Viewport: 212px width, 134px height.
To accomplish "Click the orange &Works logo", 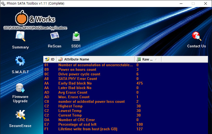I will [x=35, y=18].
